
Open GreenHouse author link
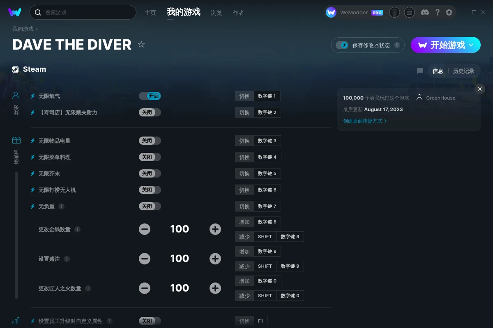pos(440,98)
